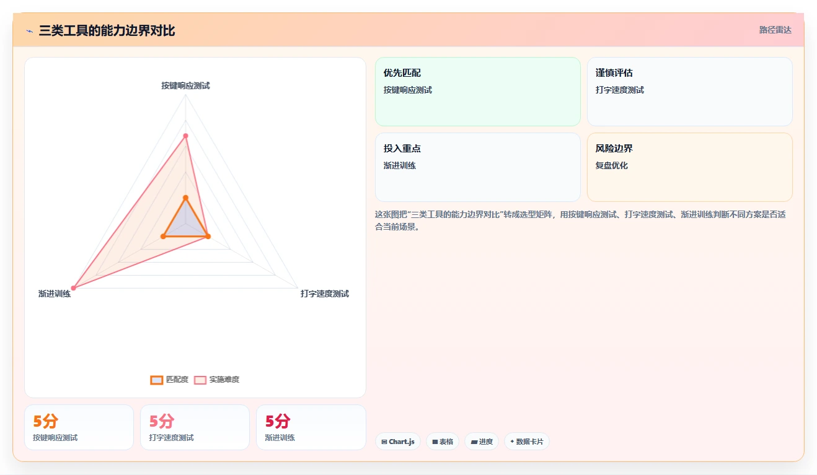Click the 5分 渐进训练 score card
The image size is (817, 475).
click(311, 427)
